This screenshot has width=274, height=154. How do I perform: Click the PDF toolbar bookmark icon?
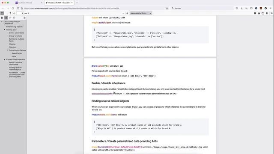[267, 13]
